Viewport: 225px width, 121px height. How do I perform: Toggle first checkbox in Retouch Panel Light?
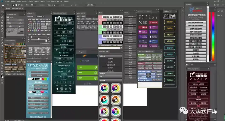(x=29, y=72)
